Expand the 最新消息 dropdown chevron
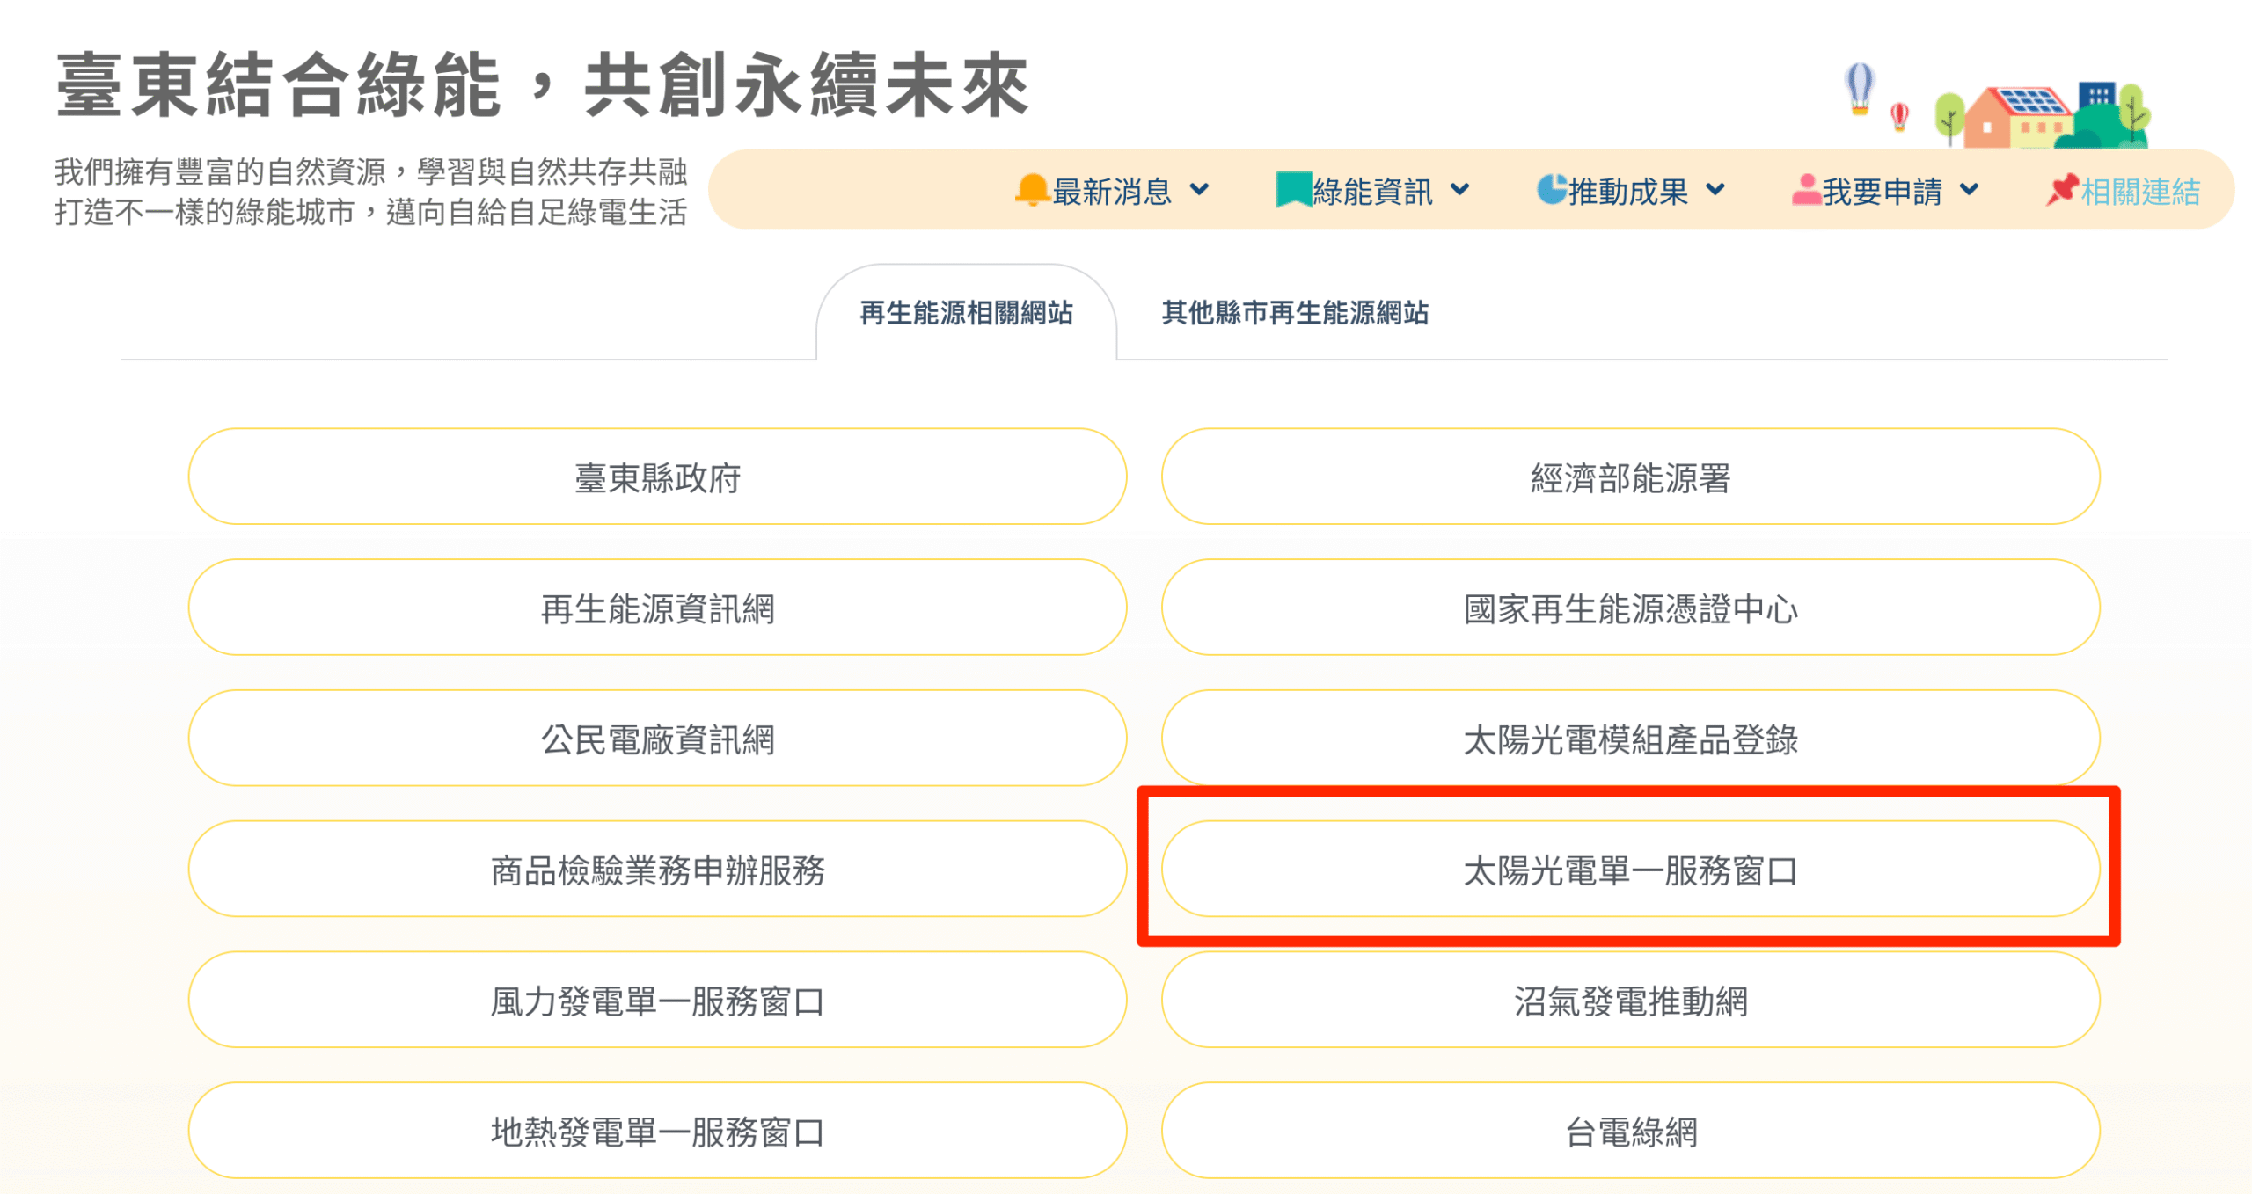 point(1199,189)
